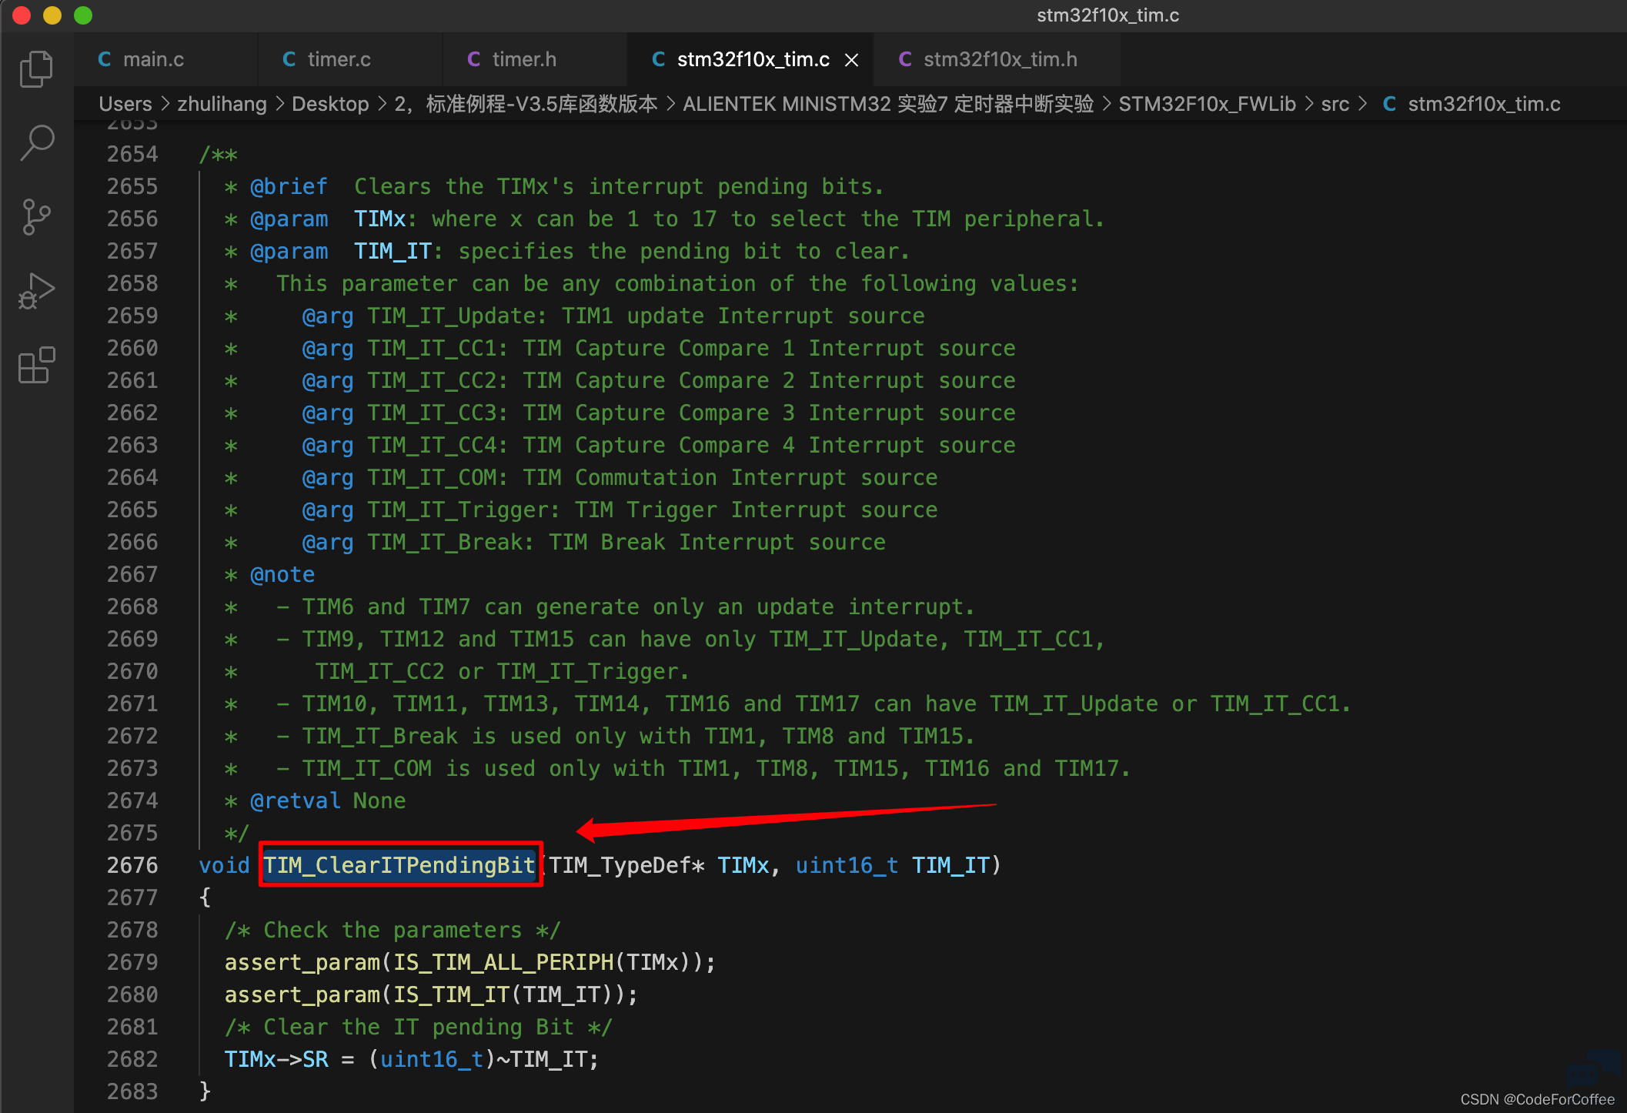Click the 'Check the parameters' comment
Image resolution: width=1627 pixels, height=1113 pixels.
click(x=393, y=930)
